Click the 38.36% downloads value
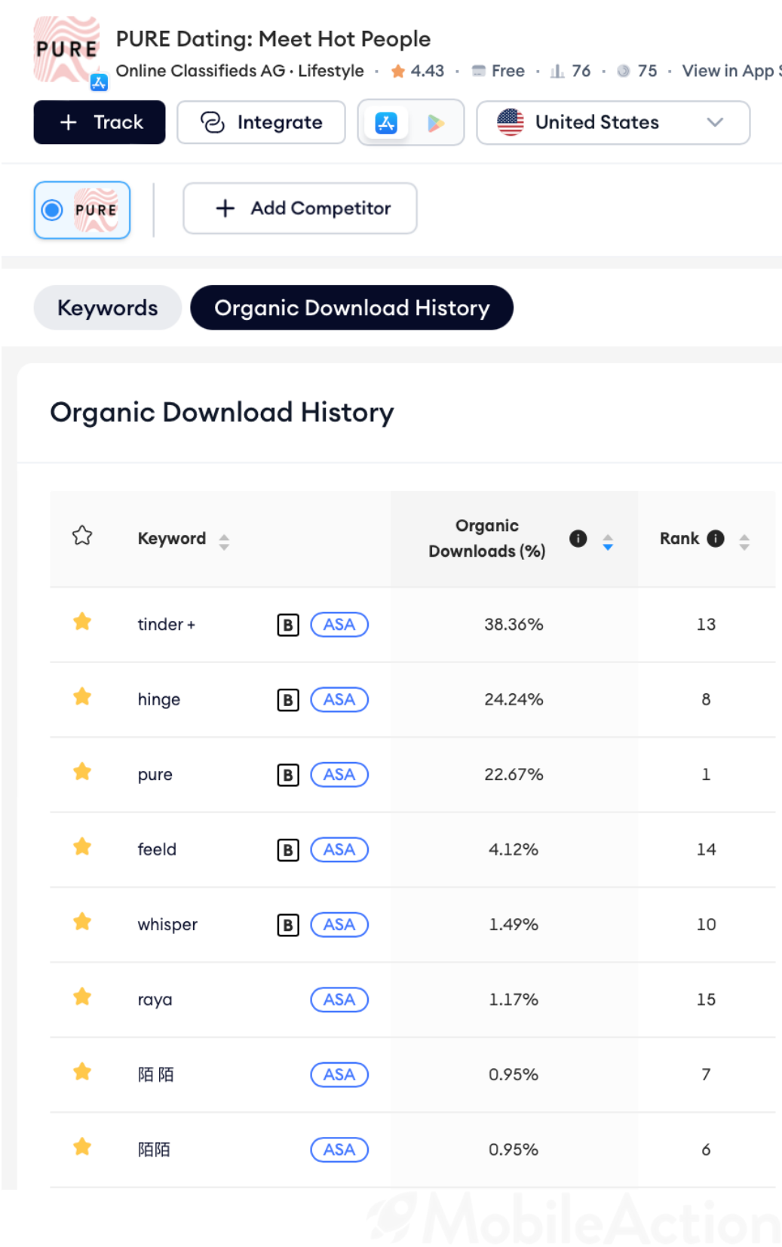Screen dimensions: 782x1247 (514, 625)
